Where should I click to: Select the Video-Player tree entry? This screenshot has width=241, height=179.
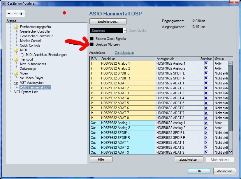pyautogui.click(x=34, y=78)
